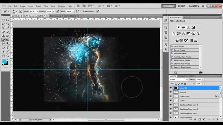Expand Curves Presets

pos(172,50)
